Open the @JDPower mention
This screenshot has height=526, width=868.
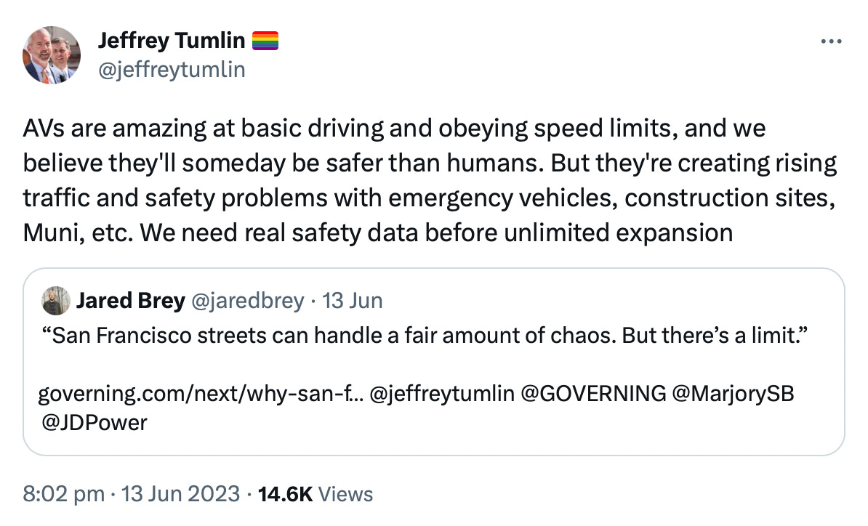pos(94,423)
